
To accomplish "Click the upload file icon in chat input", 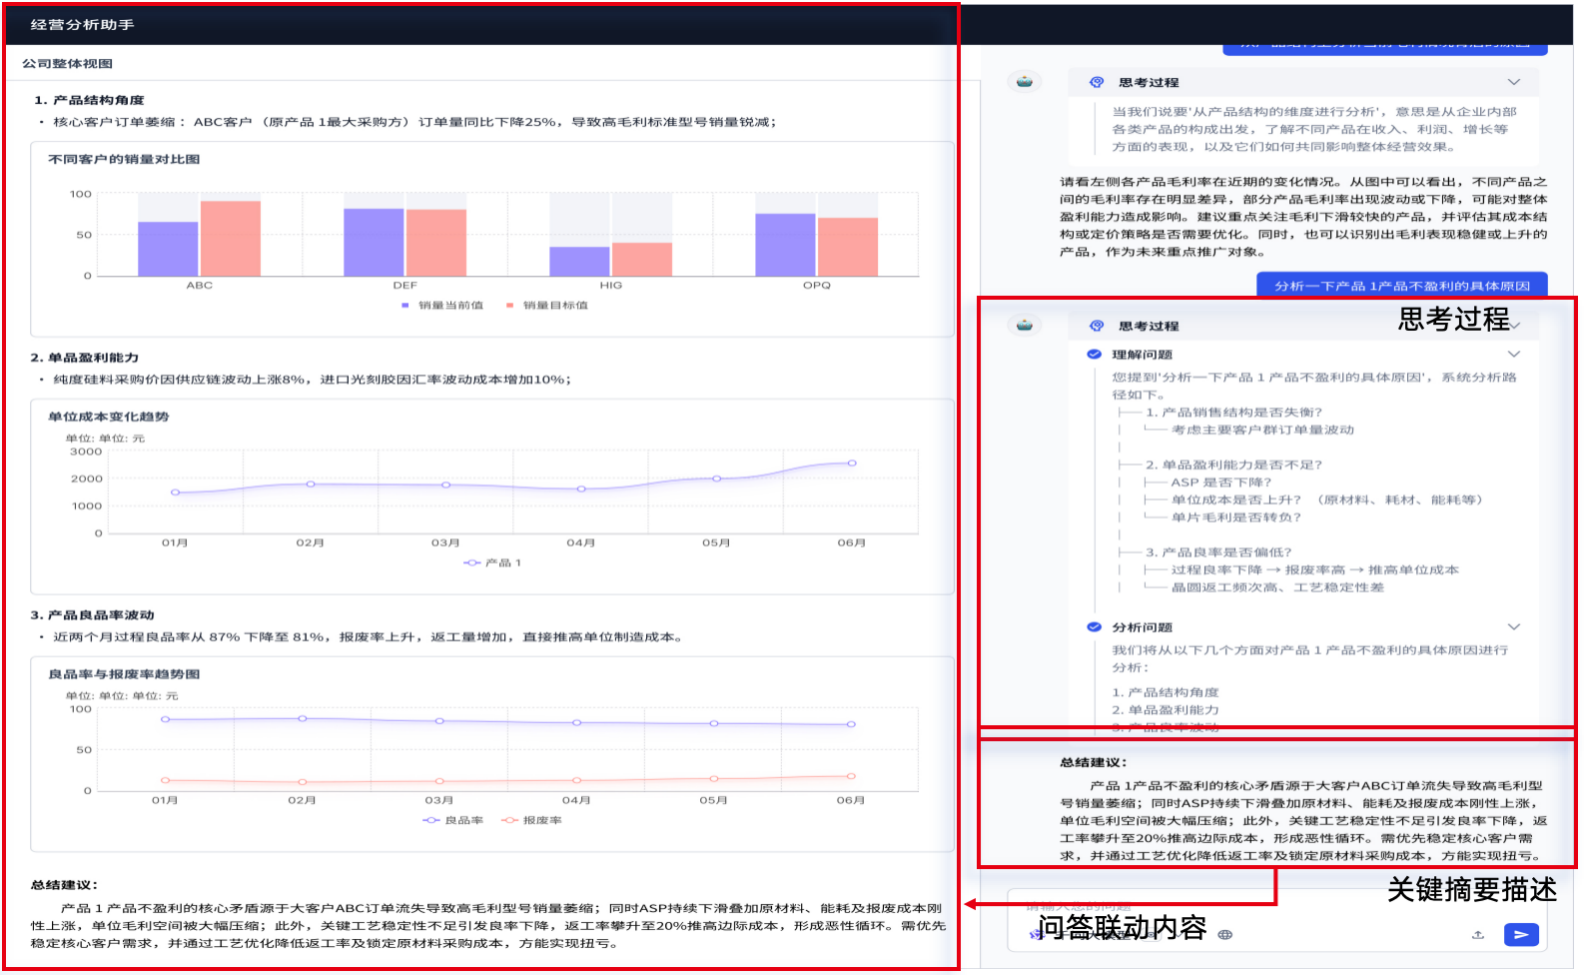I will point(1477,935).
